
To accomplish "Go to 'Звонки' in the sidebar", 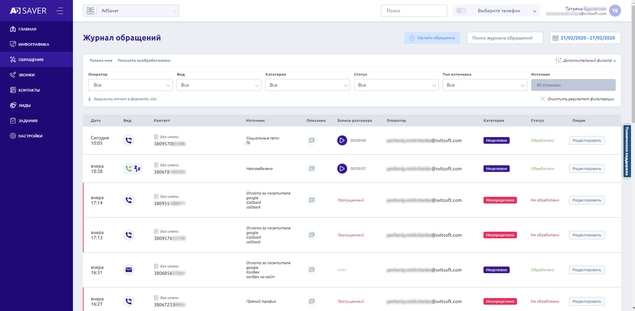I will pos(27,75).
